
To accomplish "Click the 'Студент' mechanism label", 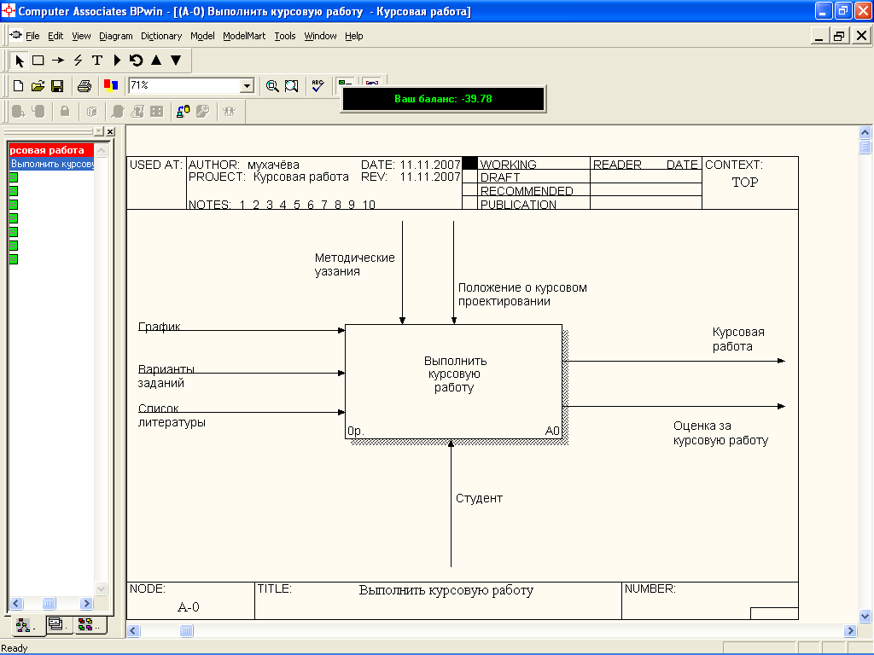I will coord(479,498).
